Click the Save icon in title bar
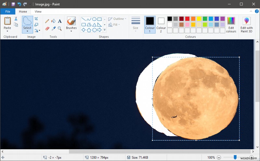Screen dimensions: 260x161 tap(13, 4)
